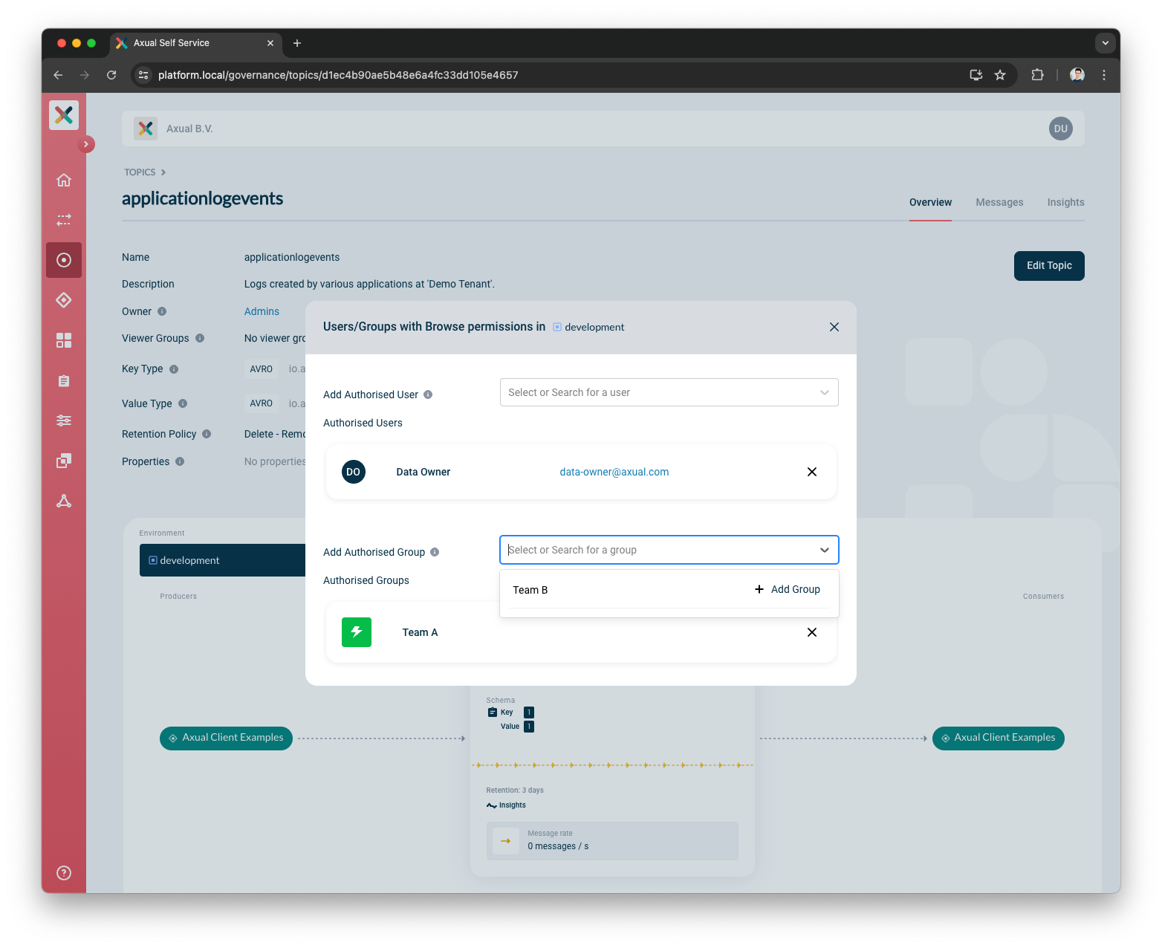Go to TOPICS breadcrumb

(140, 172)
